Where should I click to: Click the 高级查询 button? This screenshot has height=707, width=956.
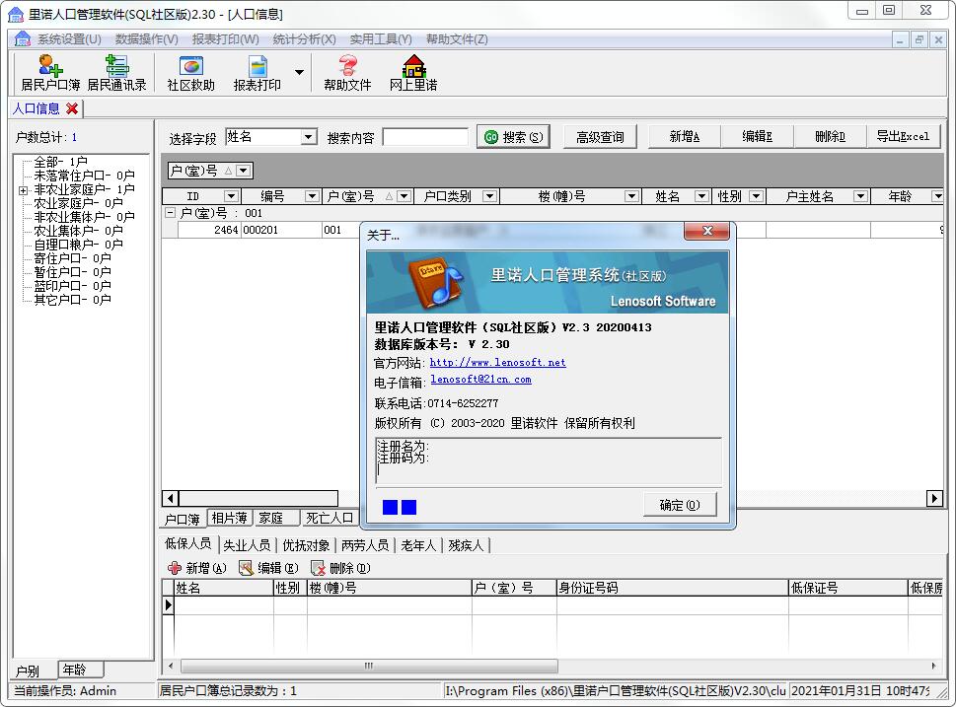pyautogui.click(x=600, y=137)
